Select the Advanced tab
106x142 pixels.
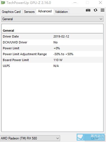(x=45, y=11)
